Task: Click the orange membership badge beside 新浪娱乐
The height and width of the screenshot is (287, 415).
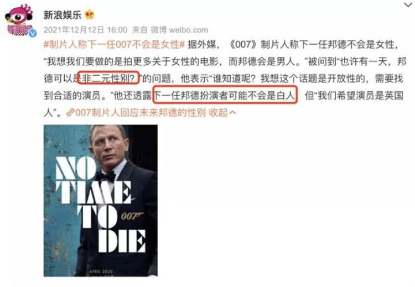Action: click(90, 15)
